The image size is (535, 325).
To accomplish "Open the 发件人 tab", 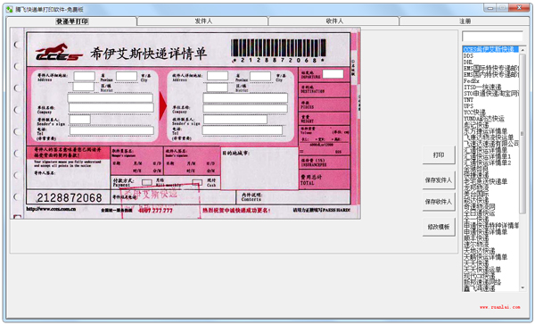I will point(203,21).
